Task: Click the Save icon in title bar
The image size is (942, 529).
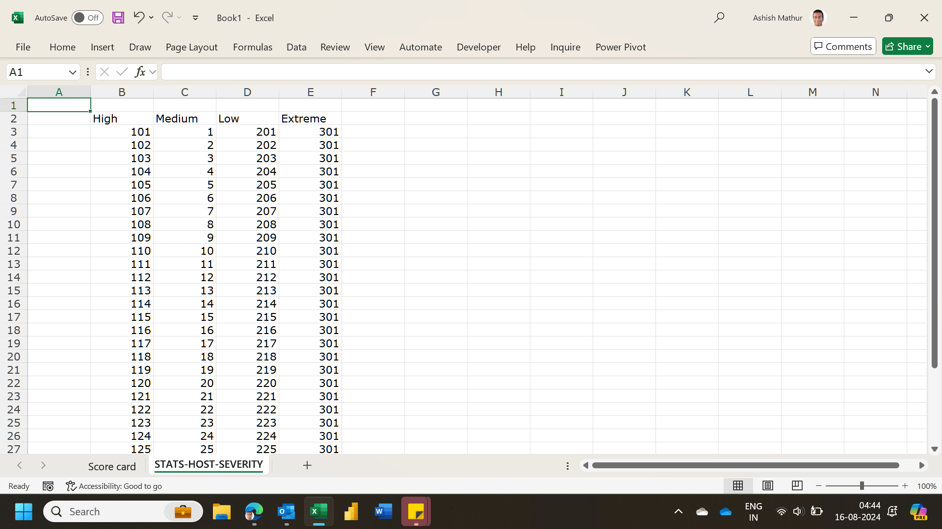Action: click(x=118, y=18)
